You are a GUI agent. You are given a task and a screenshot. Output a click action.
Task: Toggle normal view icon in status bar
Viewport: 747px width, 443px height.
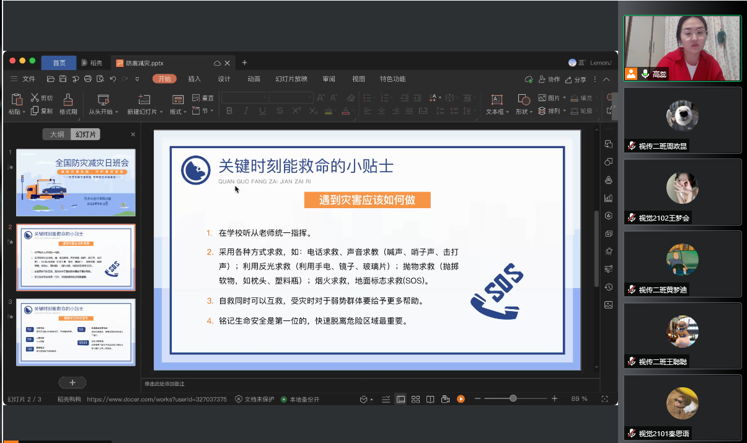(x=400, y=399)
